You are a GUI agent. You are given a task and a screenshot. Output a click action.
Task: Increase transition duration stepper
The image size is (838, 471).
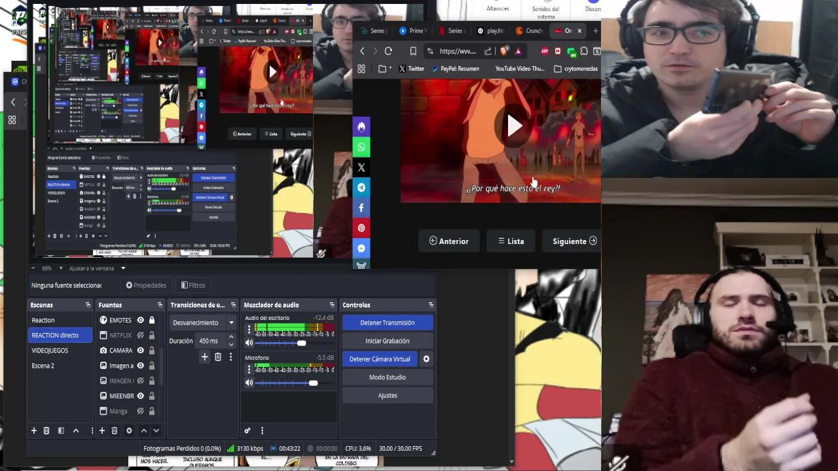230,338
